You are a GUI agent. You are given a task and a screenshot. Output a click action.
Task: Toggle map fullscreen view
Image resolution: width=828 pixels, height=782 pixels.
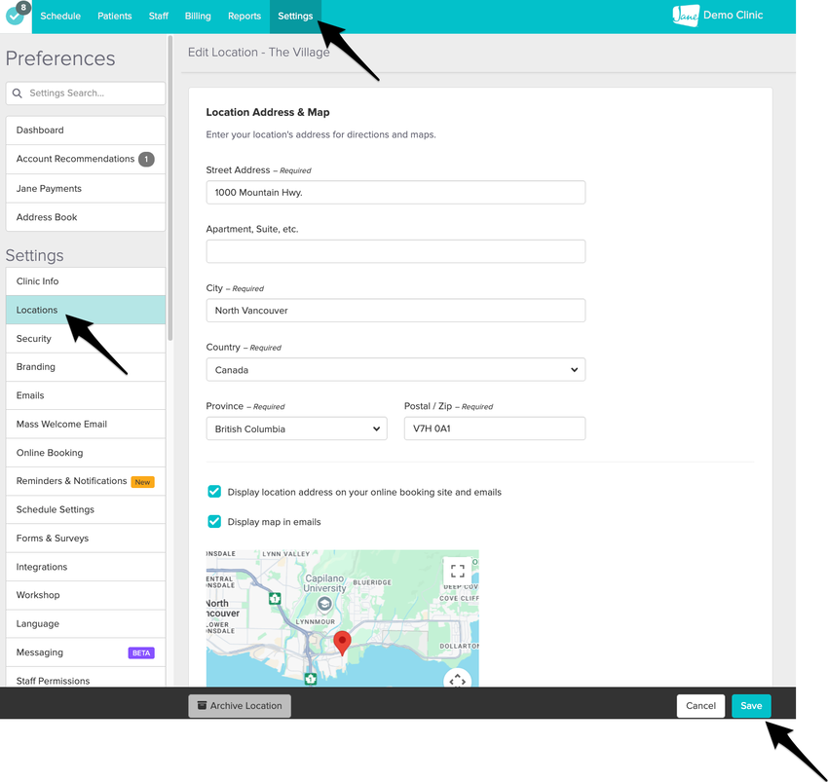click(457, 572)
